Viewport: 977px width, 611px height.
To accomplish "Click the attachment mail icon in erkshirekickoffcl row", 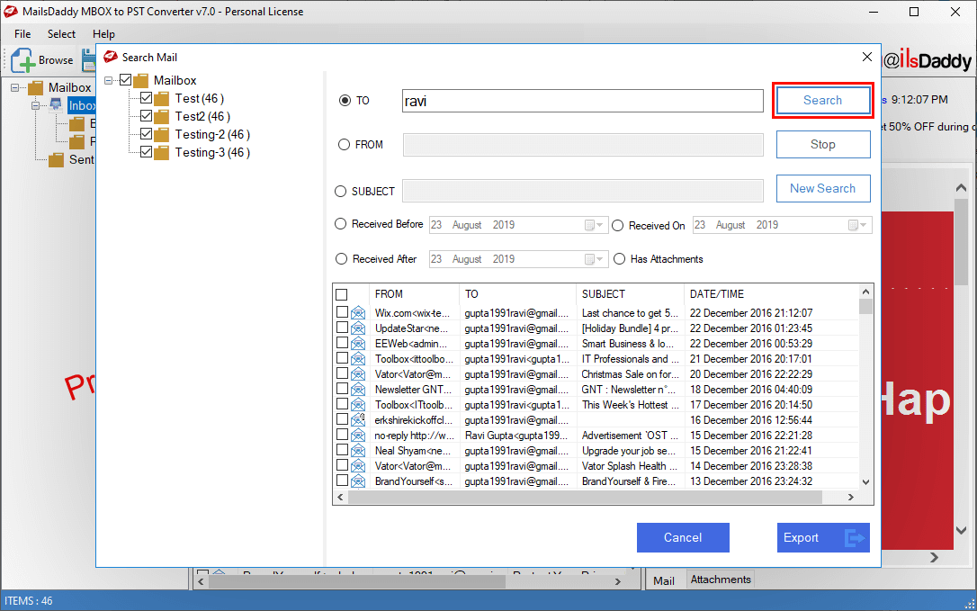I will coord(358,419).
